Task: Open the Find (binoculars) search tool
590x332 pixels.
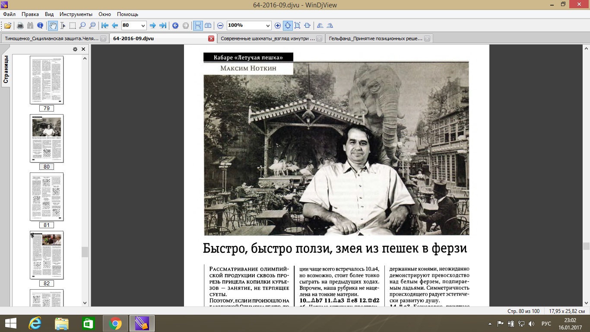Action: tap(30, 26)
